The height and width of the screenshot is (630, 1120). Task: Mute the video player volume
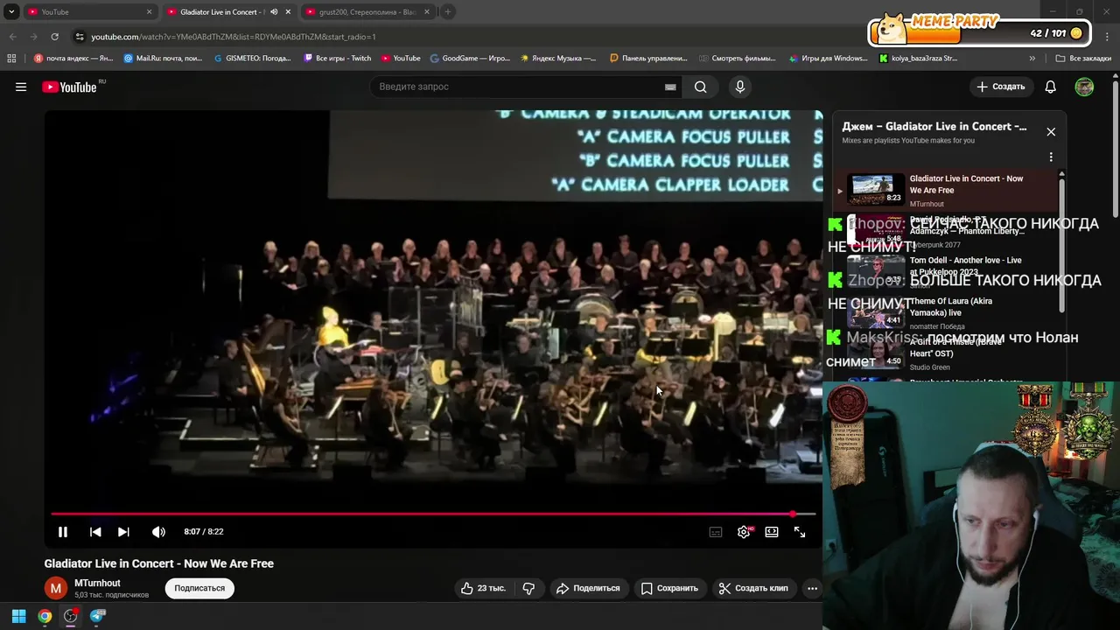click(158, 532)
